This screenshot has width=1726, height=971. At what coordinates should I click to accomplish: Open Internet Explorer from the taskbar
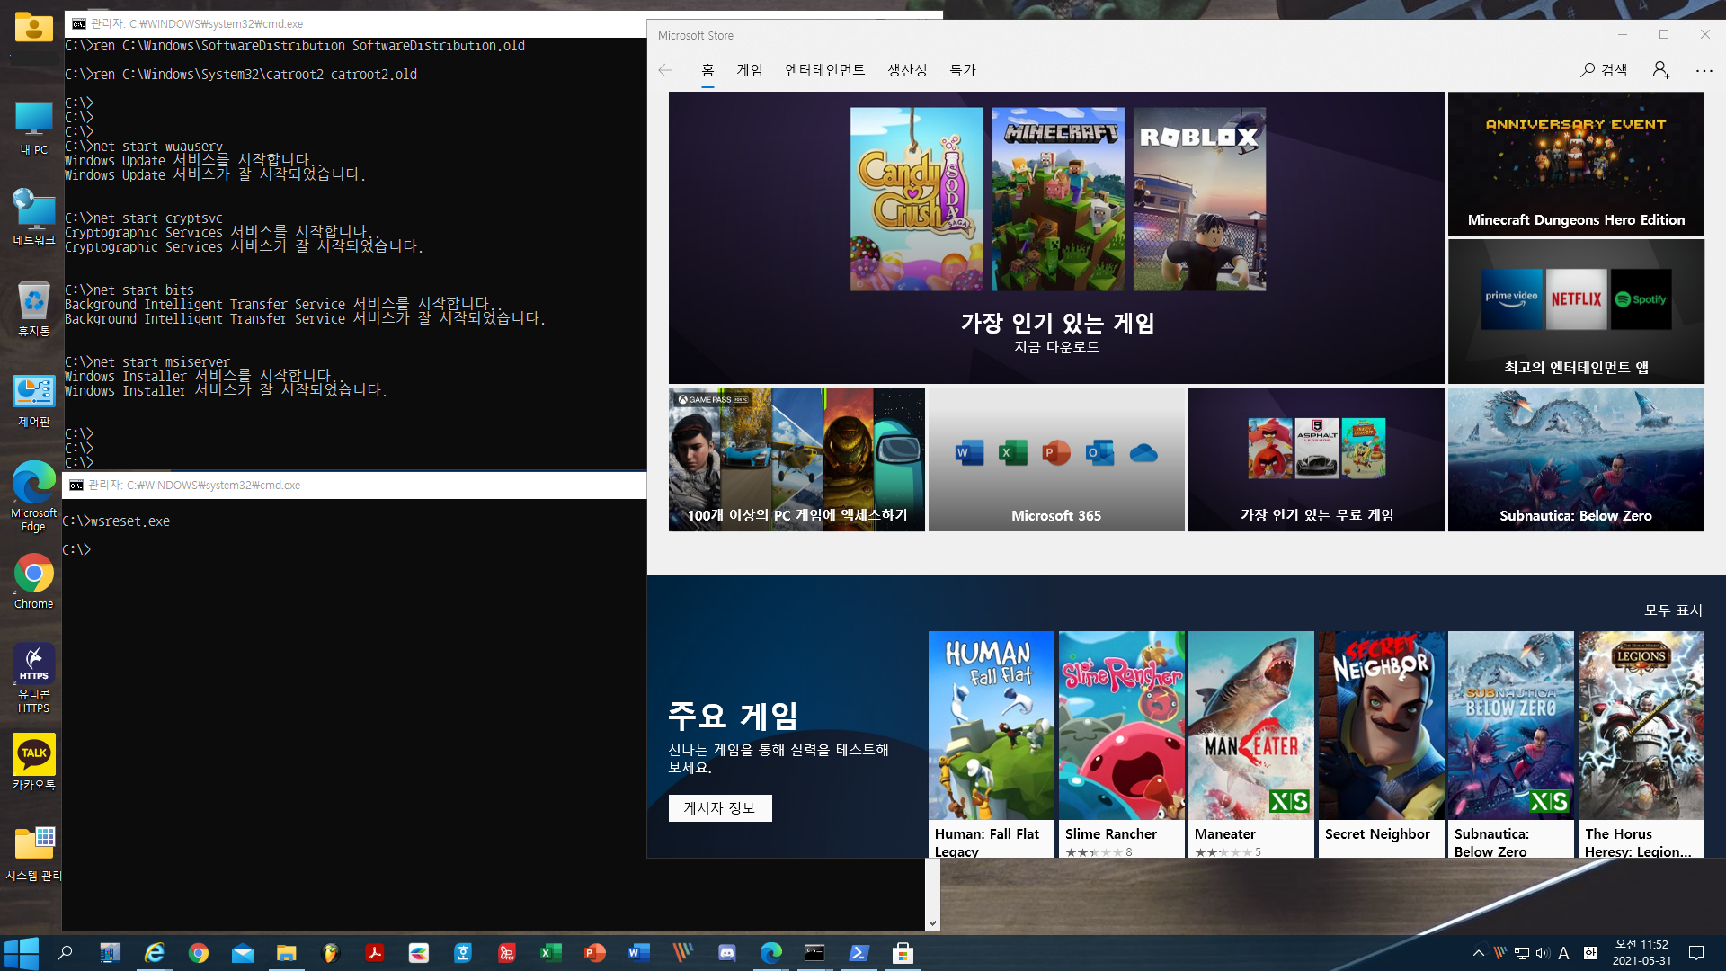tap(155, 953)
